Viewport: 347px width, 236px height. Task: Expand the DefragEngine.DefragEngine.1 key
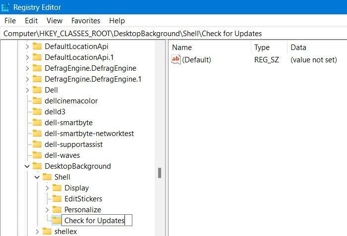pos(27,79)
